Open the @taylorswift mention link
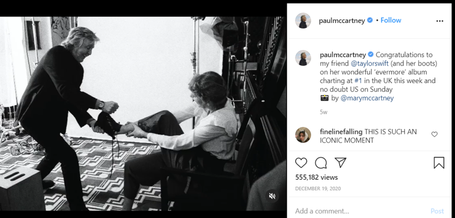The image size is (455, 218). coord(370,64)
